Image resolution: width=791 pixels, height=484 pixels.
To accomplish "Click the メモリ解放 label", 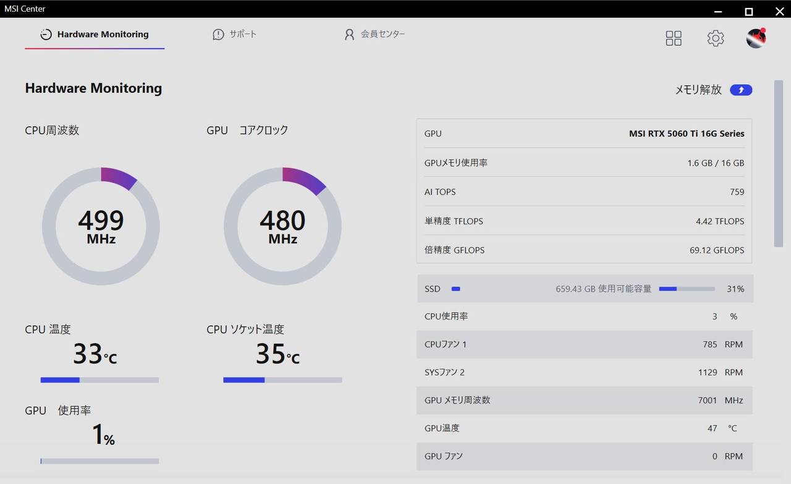I will 698,90.
